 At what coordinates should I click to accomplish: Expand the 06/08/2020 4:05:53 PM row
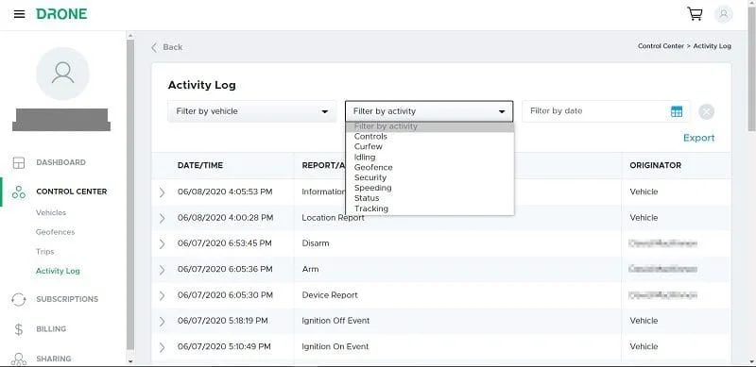click(162, 192)
